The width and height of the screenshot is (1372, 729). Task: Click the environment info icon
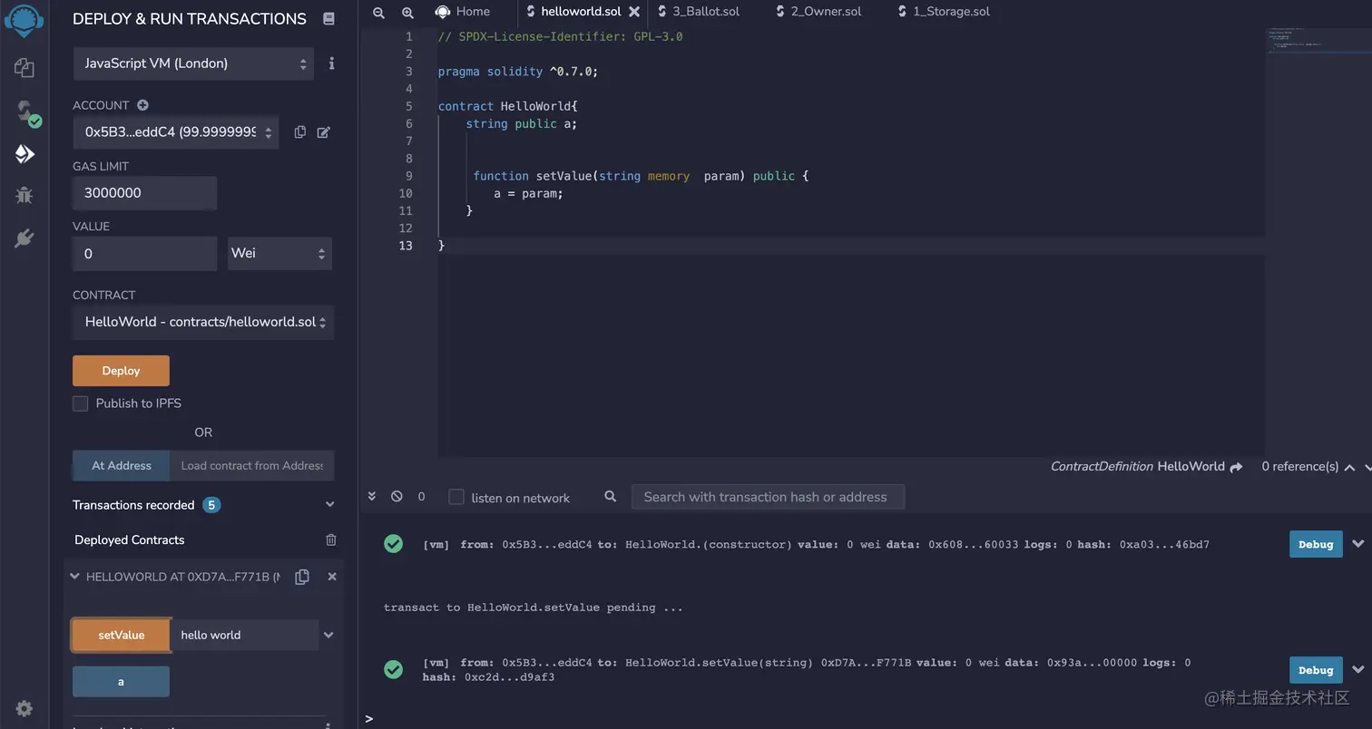click(x=331, y=63)
